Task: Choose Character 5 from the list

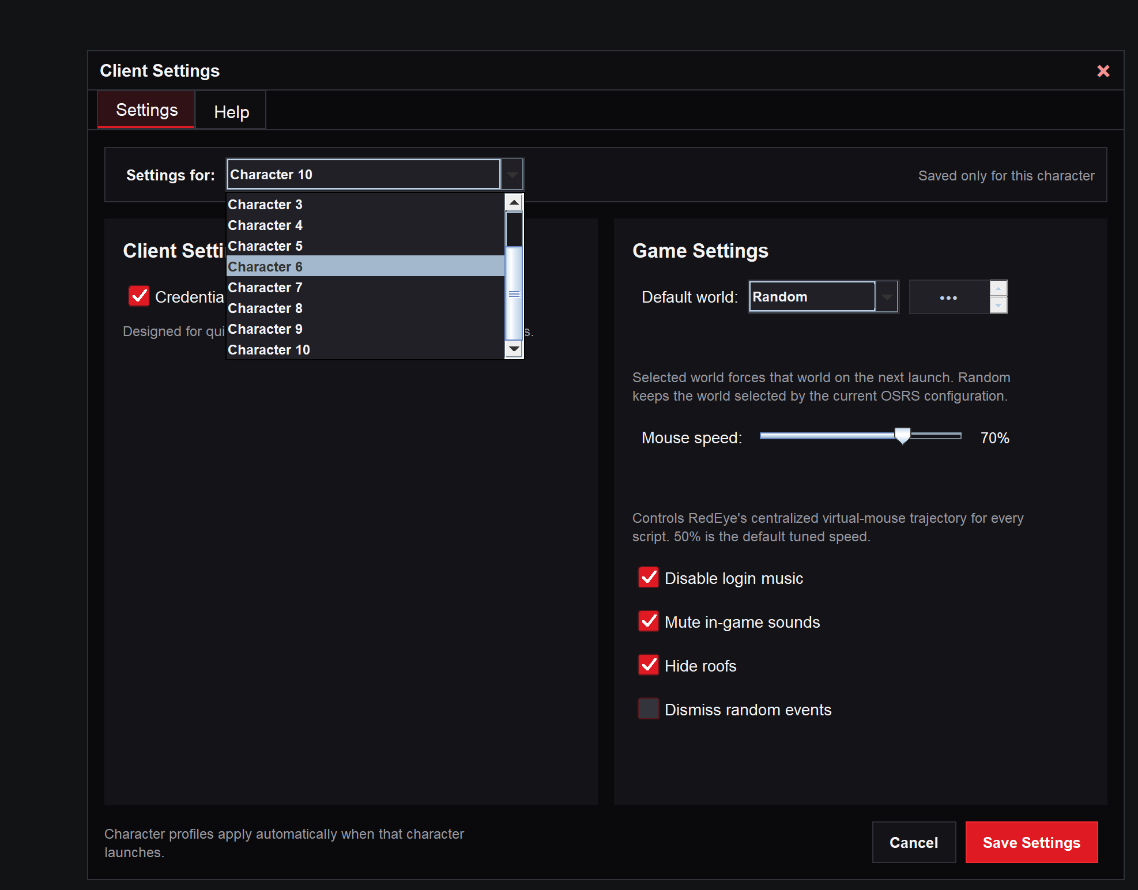Action: (365, 246)
